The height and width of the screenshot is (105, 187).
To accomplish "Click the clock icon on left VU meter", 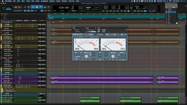I will pyautogui.click(x=75, y=40).
